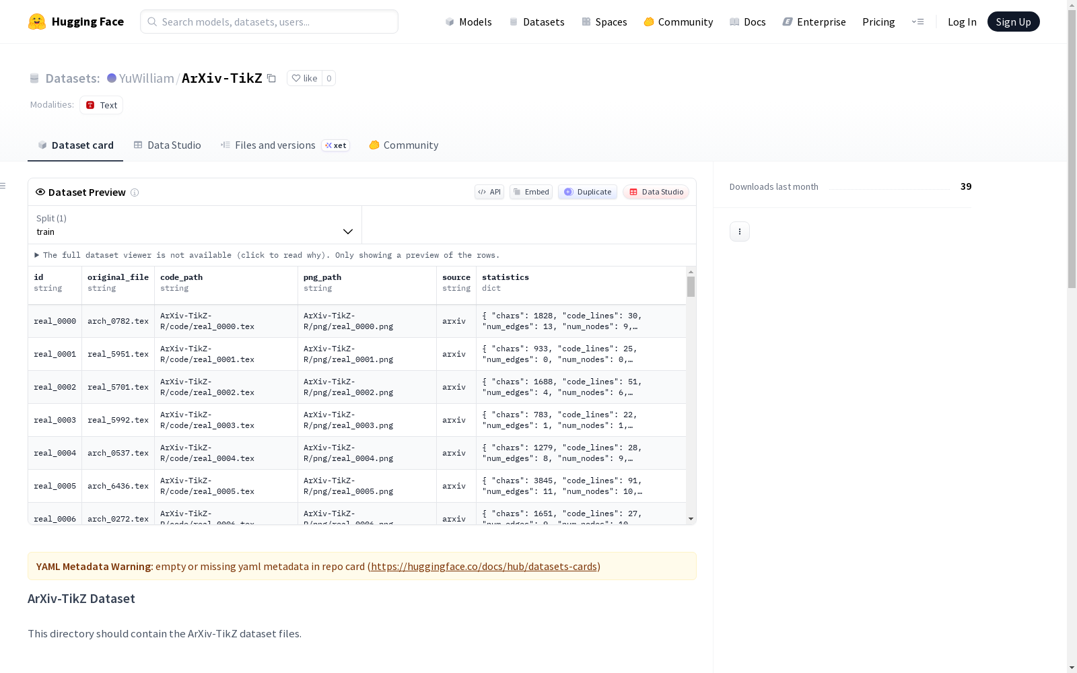Image resolution: width=1077 pixels, height=673 pixels.
Task: Click the real_5701.tex cell
Action: [x=118, y=388]
